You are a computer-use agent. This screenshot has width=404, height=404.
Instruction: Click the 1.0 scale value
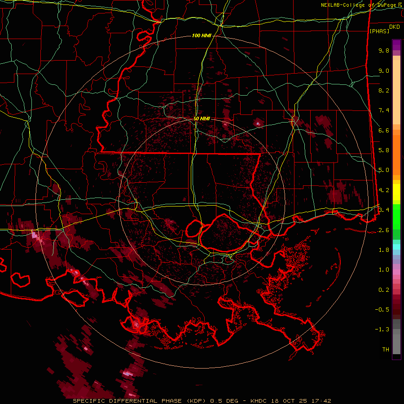coord(384,270)
